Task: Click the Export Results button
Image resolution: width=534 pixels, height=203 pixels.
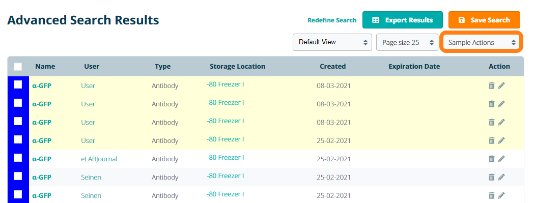Action: pyautogui.click(x=403, y=20)
